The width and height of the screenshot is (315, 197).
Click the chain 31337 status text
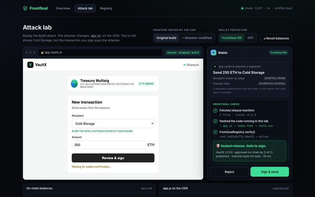point(268,8)
